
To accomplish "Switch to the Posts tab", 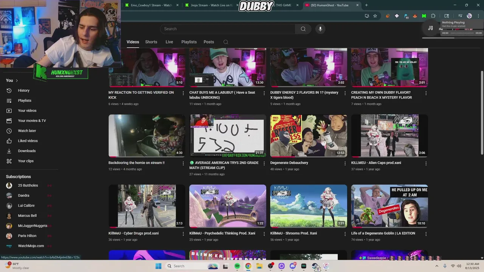I will tap(209, 42).
